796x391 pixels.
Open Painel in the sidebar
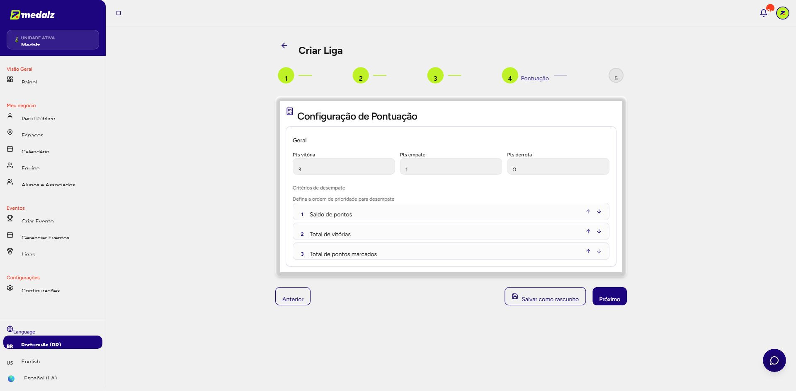click(x=53, y=80)
